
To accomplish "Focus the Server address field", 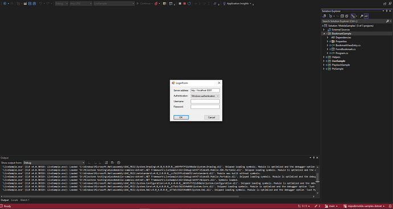I will 205,90.
